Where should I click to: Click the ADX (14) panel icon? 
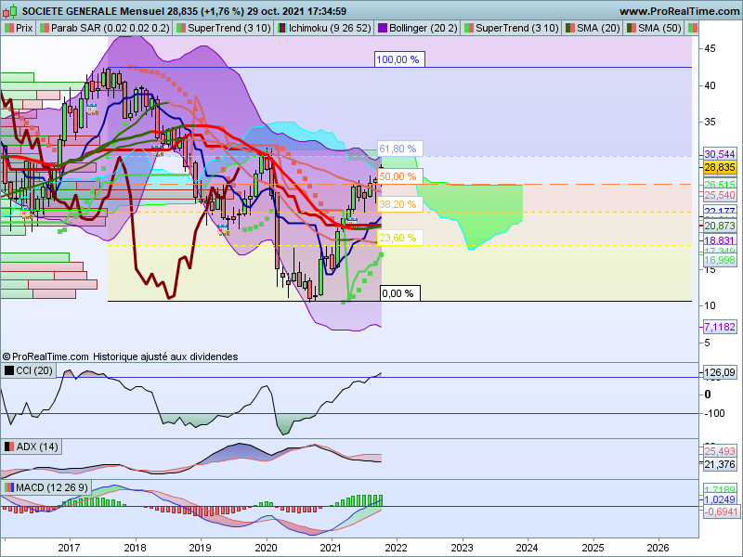pos(9,447)
